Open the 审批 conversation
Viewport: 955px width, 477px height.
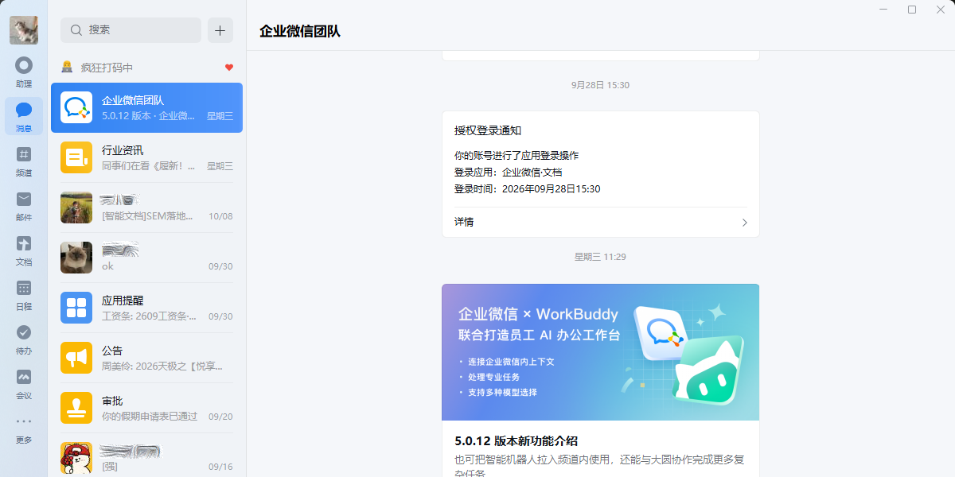coord(147,408)
